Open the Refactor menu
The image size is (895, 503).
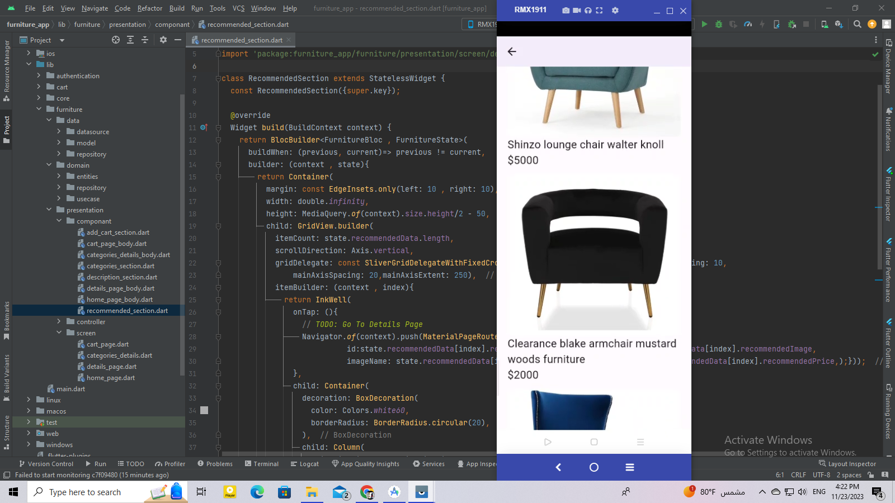(x=149, y=8)
